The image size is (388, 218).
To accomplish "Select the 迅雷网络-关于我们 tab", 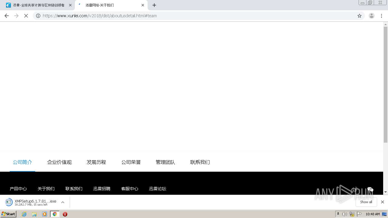I will coord(111,5).
